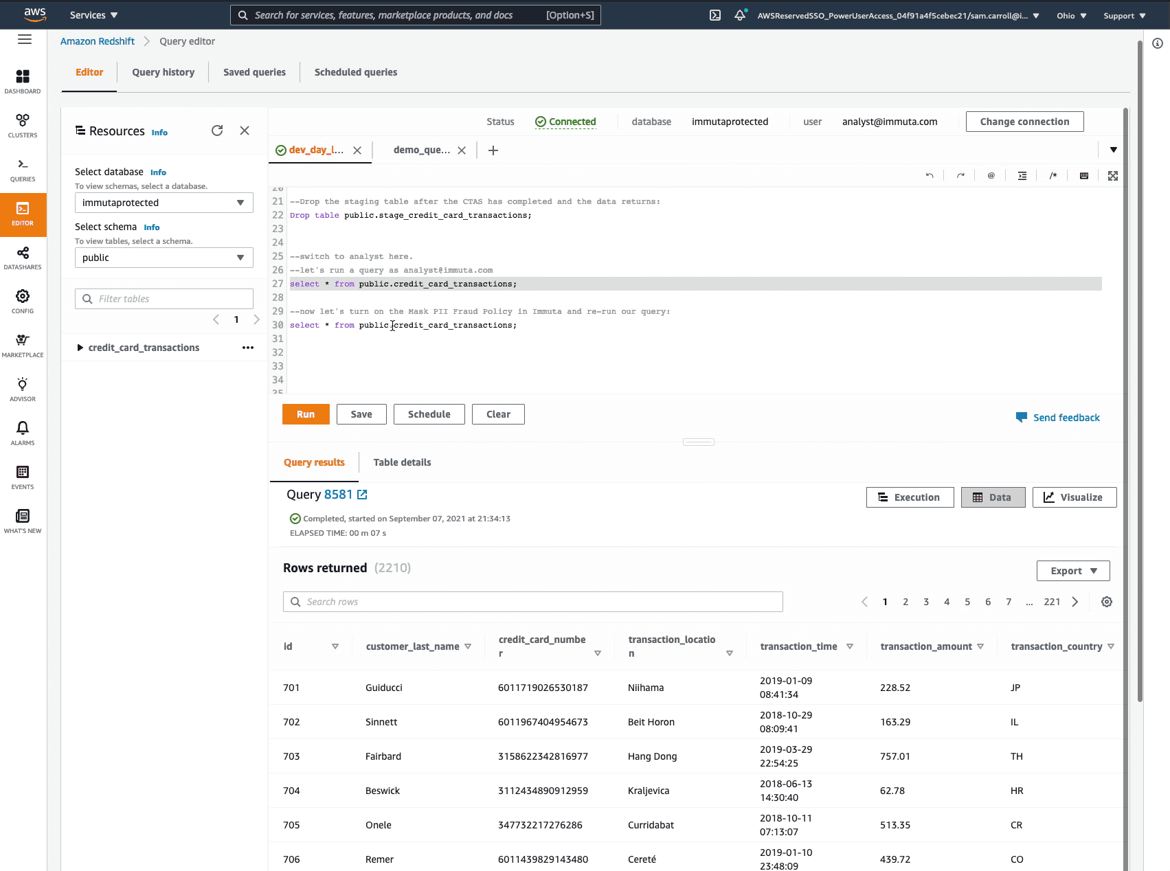Go to next results page arrow
This screenshot has height=871, width=1170.
click(x=1075, y=602)
